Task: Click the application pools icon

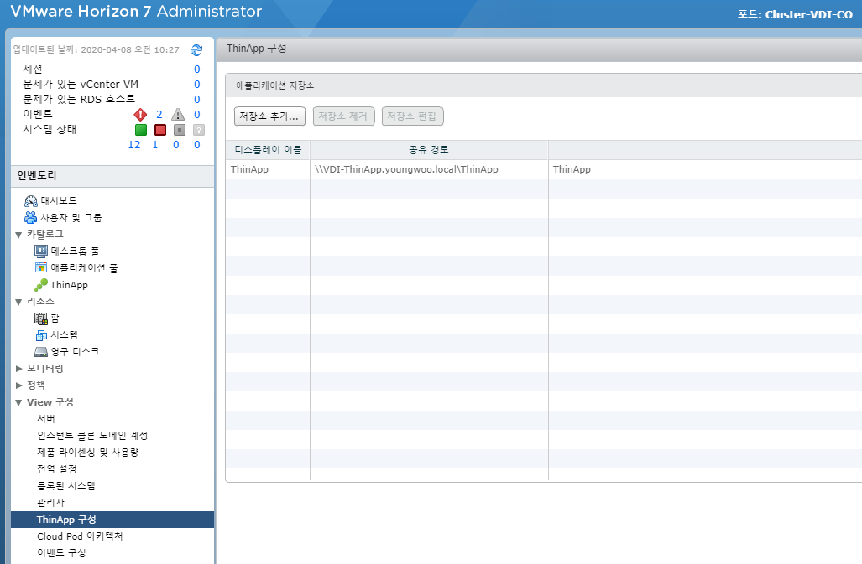Action: point(41,267)
